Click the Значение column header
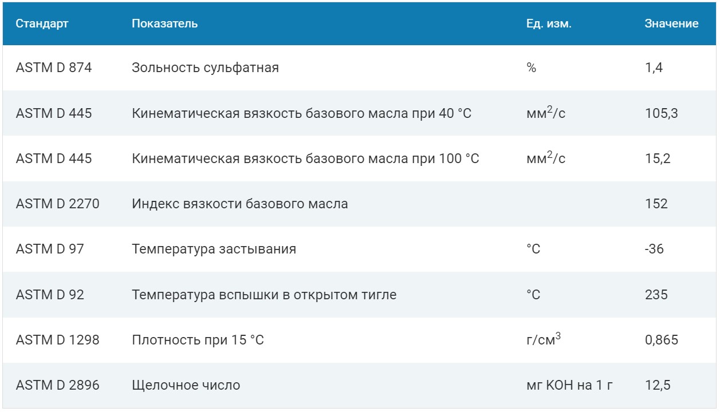 click(x=671, y=23)
